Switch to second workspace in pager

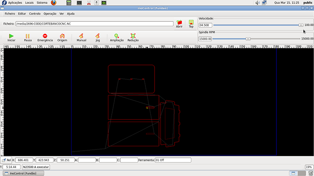click(x=302, y=173)
